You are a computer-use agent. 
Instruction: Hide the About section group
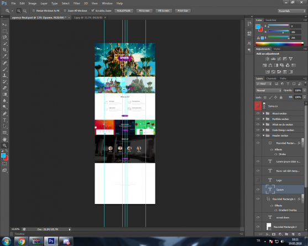(258, 113)
